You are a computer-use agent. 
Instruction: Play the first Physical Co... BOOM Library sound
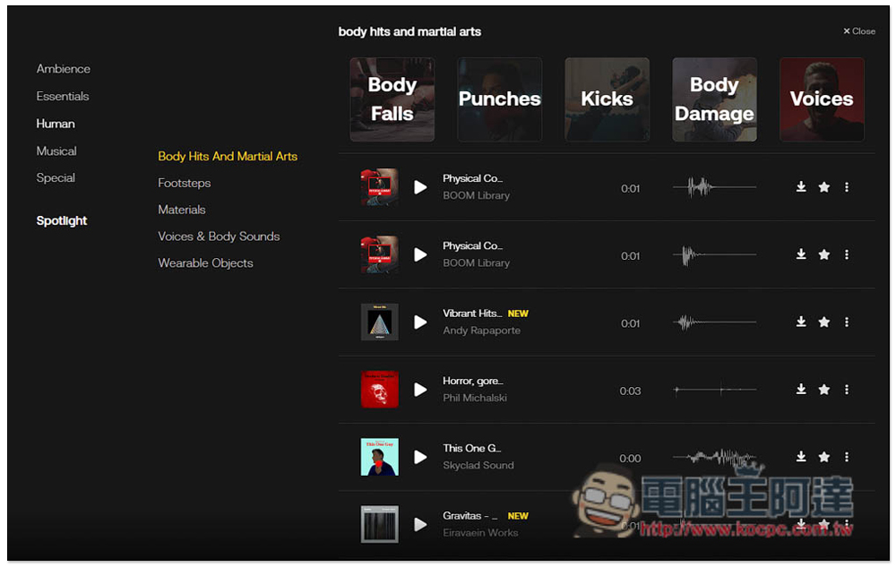(x=420, y=187)
